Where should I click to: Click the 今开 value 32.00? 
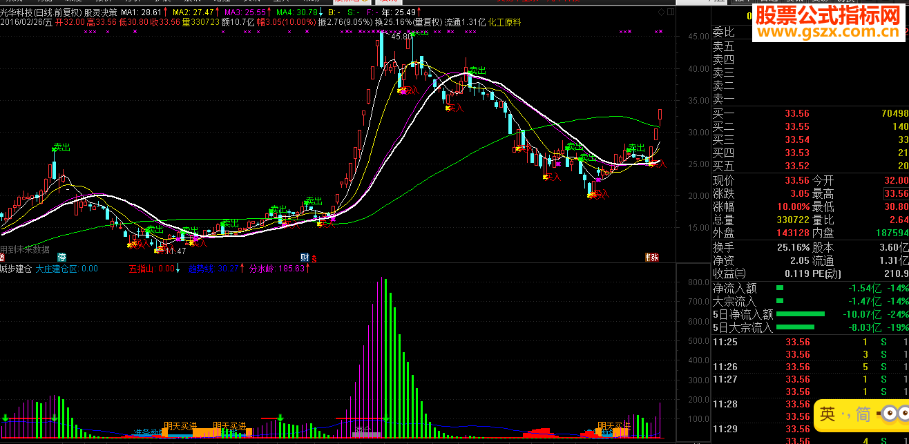(897, 180)
